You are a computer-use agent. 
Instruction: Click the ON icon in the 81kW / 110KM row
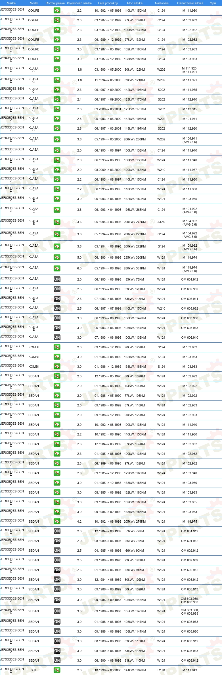coord(57,660)
